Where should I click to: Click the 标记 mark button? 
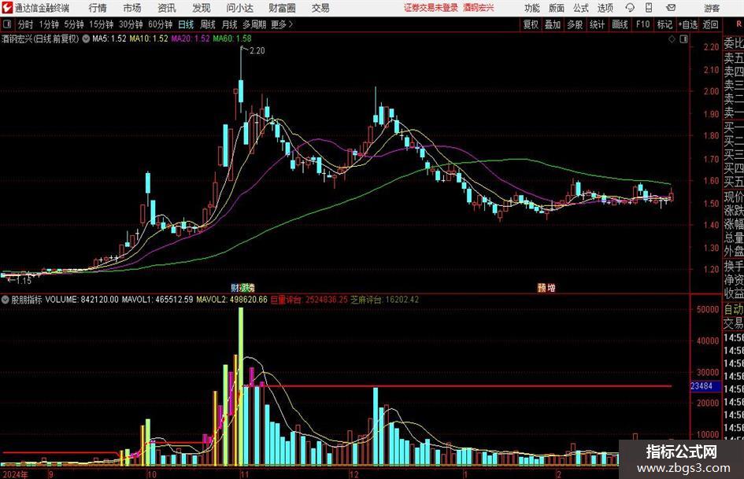[x=664, y=24]
